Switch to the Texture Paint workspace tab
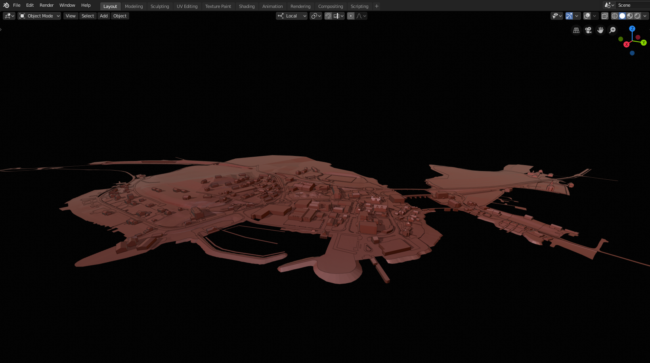The width and height of the screenshot is (650, 363). coord(218,6)
